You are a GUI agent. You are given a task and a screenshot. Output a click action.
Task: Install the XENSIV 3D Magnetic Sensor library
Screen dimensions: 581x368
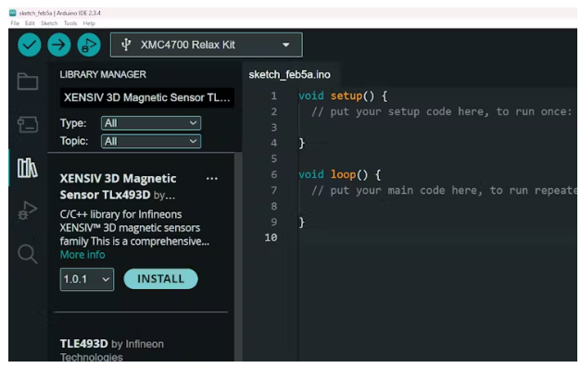click(x=161, y=279)
